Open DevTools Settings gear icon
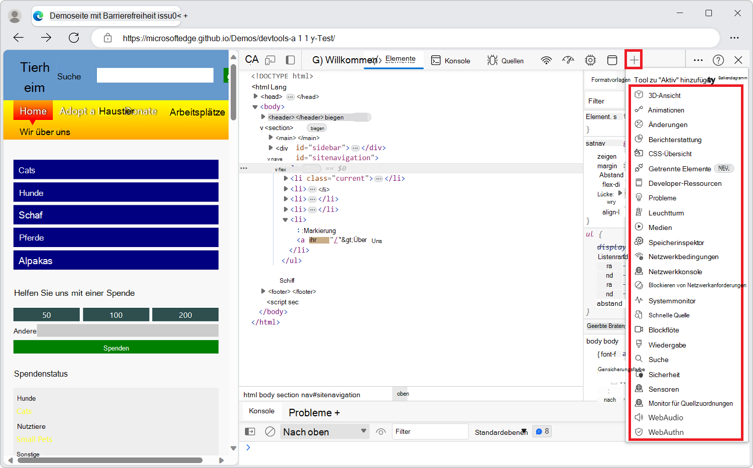Screen dimensions: 753x468 pyautogui.click(x=590, y=60)
